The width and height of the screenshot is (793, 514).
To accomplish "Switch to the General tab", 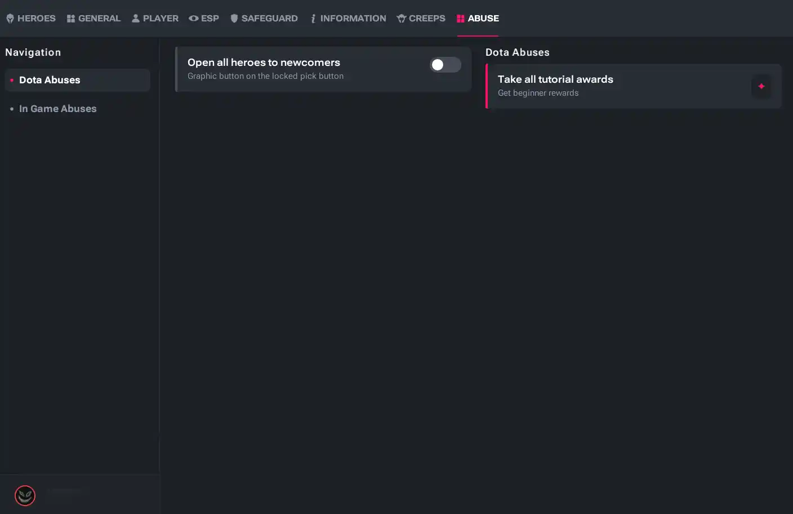I will (x=93, y=18).
